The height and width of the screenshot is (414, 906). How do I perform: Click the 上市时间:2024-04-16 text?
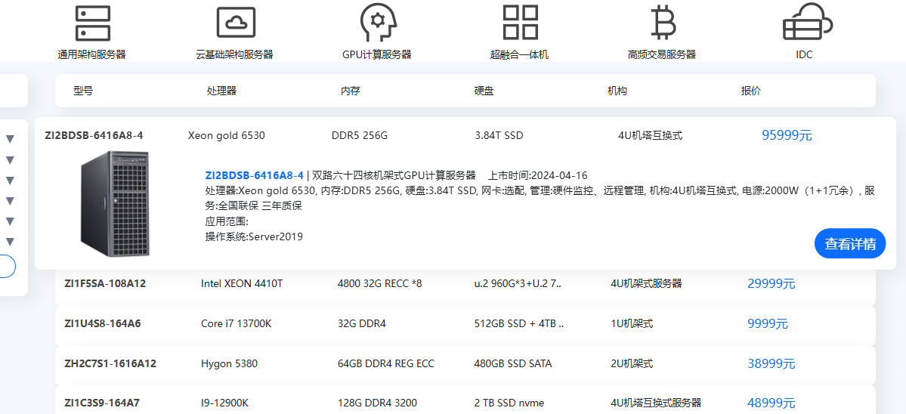pos(538,175)
